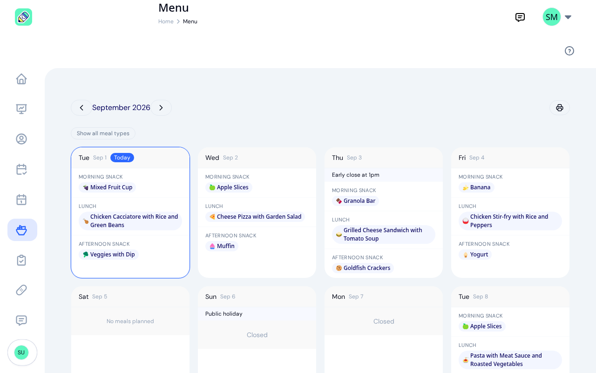Click Mixed Fruit Cup on Tue Sep 1
The width and height of the screenshot is (596, 373).
pos(108,187)
